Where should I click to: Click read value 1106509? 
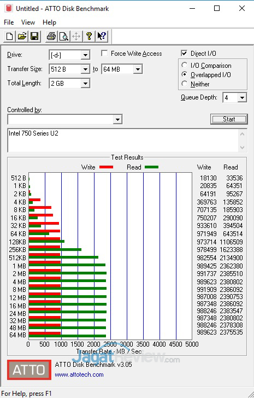(x=232, y=242)
